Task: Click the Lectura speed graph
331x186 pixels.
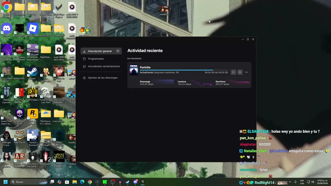Action: point(202,83)
